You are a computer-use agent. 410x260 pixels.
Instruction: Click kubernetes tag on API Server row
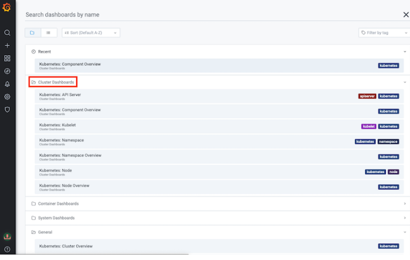pyautogui.click(x=388, y=96)
